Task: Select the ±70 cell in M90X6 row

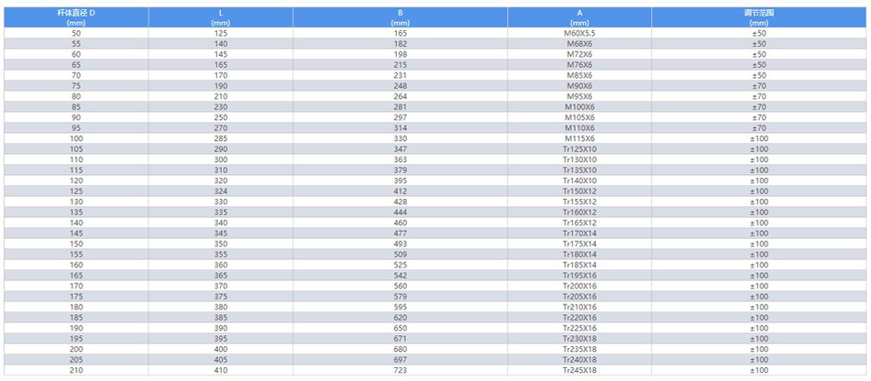Action: click(x=758, y=86)
